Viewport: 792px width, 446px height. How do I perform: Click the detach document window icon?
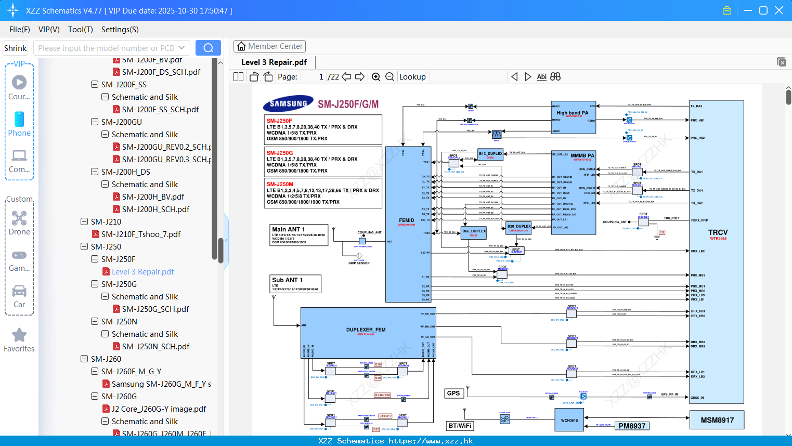tap(782, 62)
